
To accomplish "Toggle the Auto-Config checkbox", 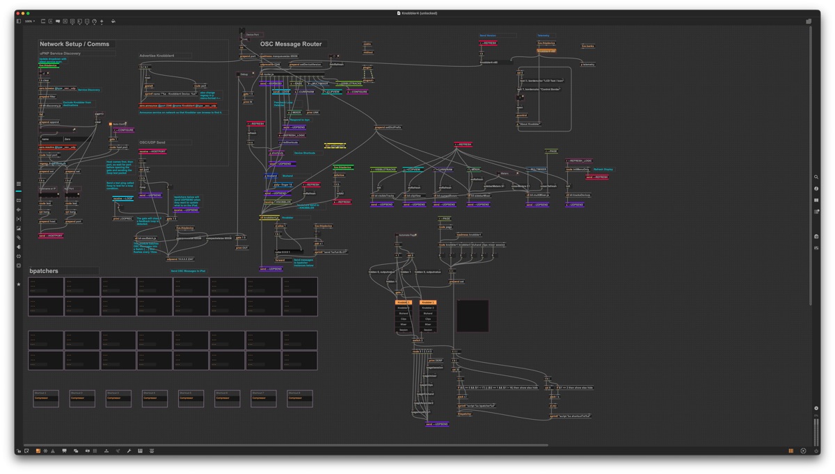I will click(x=110, y=124).
